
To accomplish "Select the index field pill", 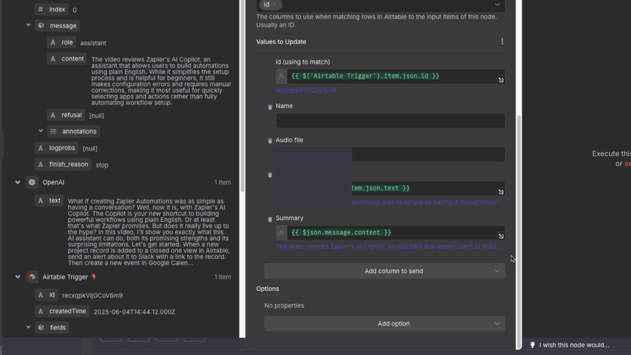I will click(52, 9).
